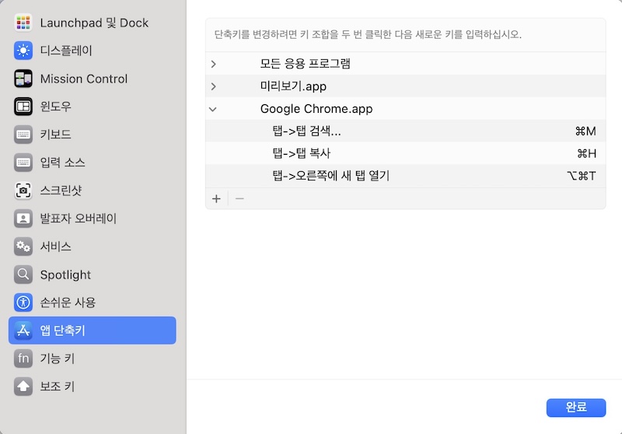Click the Spotlight magnifier icon
The image size is (622, 434).
pos(23,275)
